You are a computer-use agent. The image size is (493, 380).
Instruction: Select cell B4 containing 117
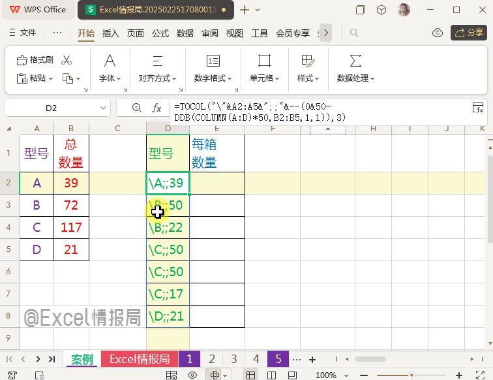70,227
